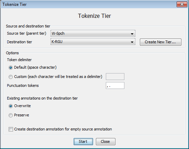Open the Destination tier dropdown showing K-RGU

[x=93, y=42]
